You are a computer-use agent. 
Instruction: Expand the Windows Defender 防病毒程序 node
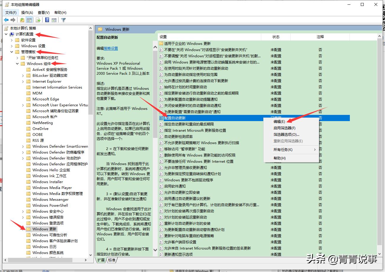click(x=23, y=152)
